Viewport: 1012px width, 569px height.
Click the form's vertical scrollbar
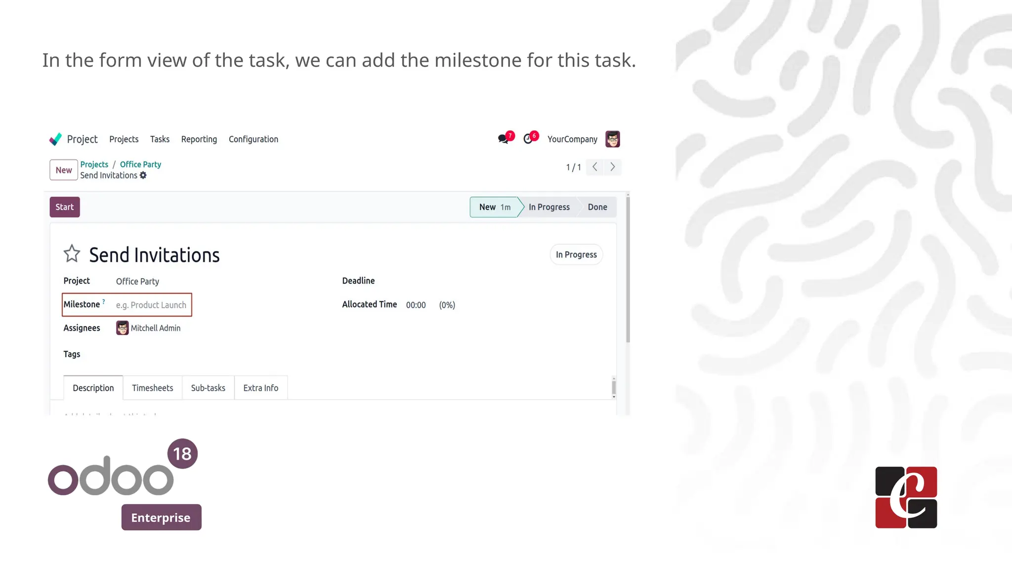pyautogui.click(x=628, y=269)
